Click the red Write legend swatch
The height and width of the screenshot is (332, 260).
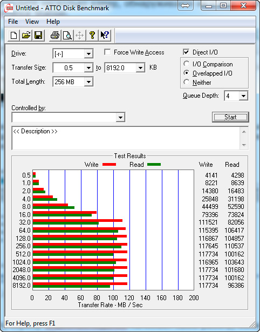tap(109, 164)
